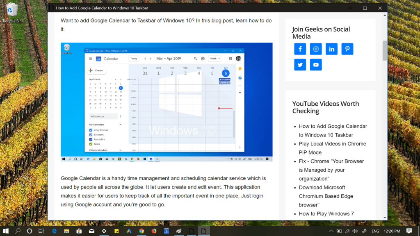Open the Facebook social media button

[x=300, y=49]
